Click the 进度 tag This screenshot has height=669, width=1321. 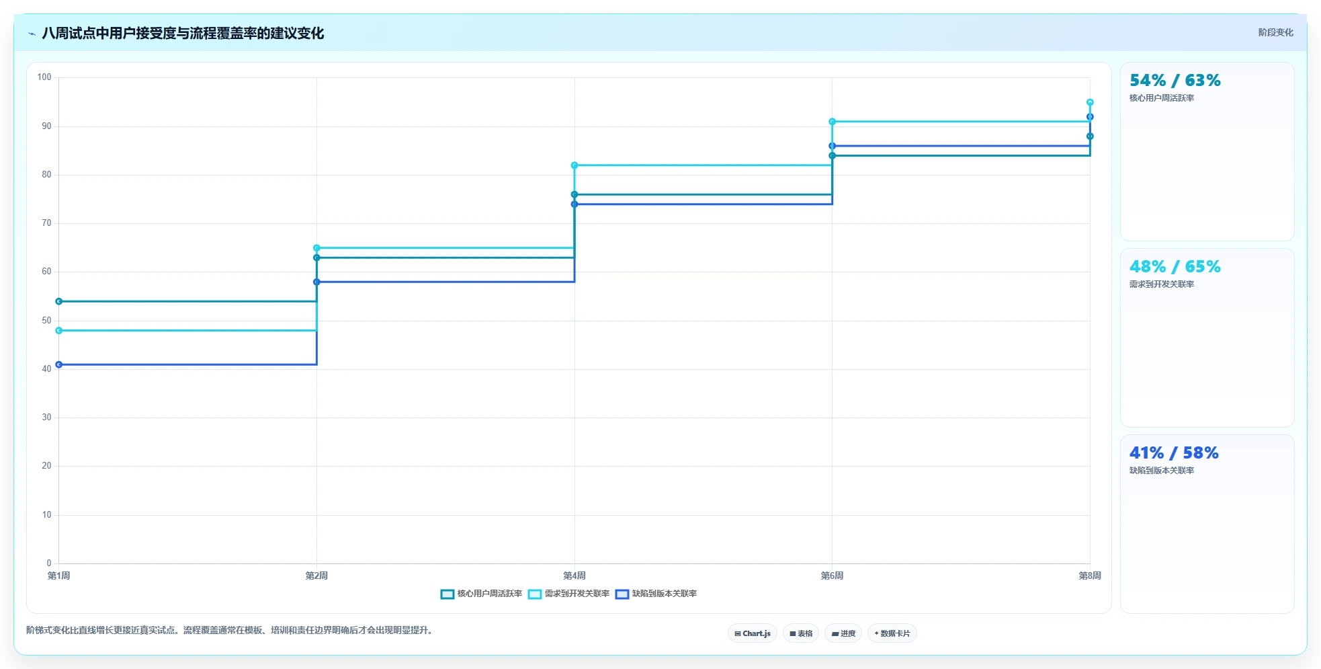(843, 633)
